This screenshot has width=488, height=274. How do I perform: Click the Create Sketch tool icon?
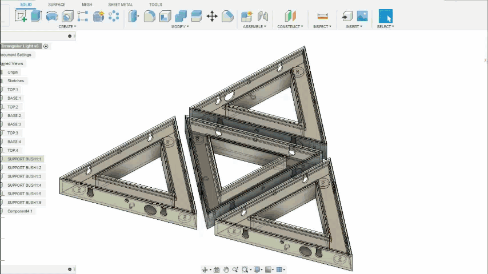[x=21, y=16]
